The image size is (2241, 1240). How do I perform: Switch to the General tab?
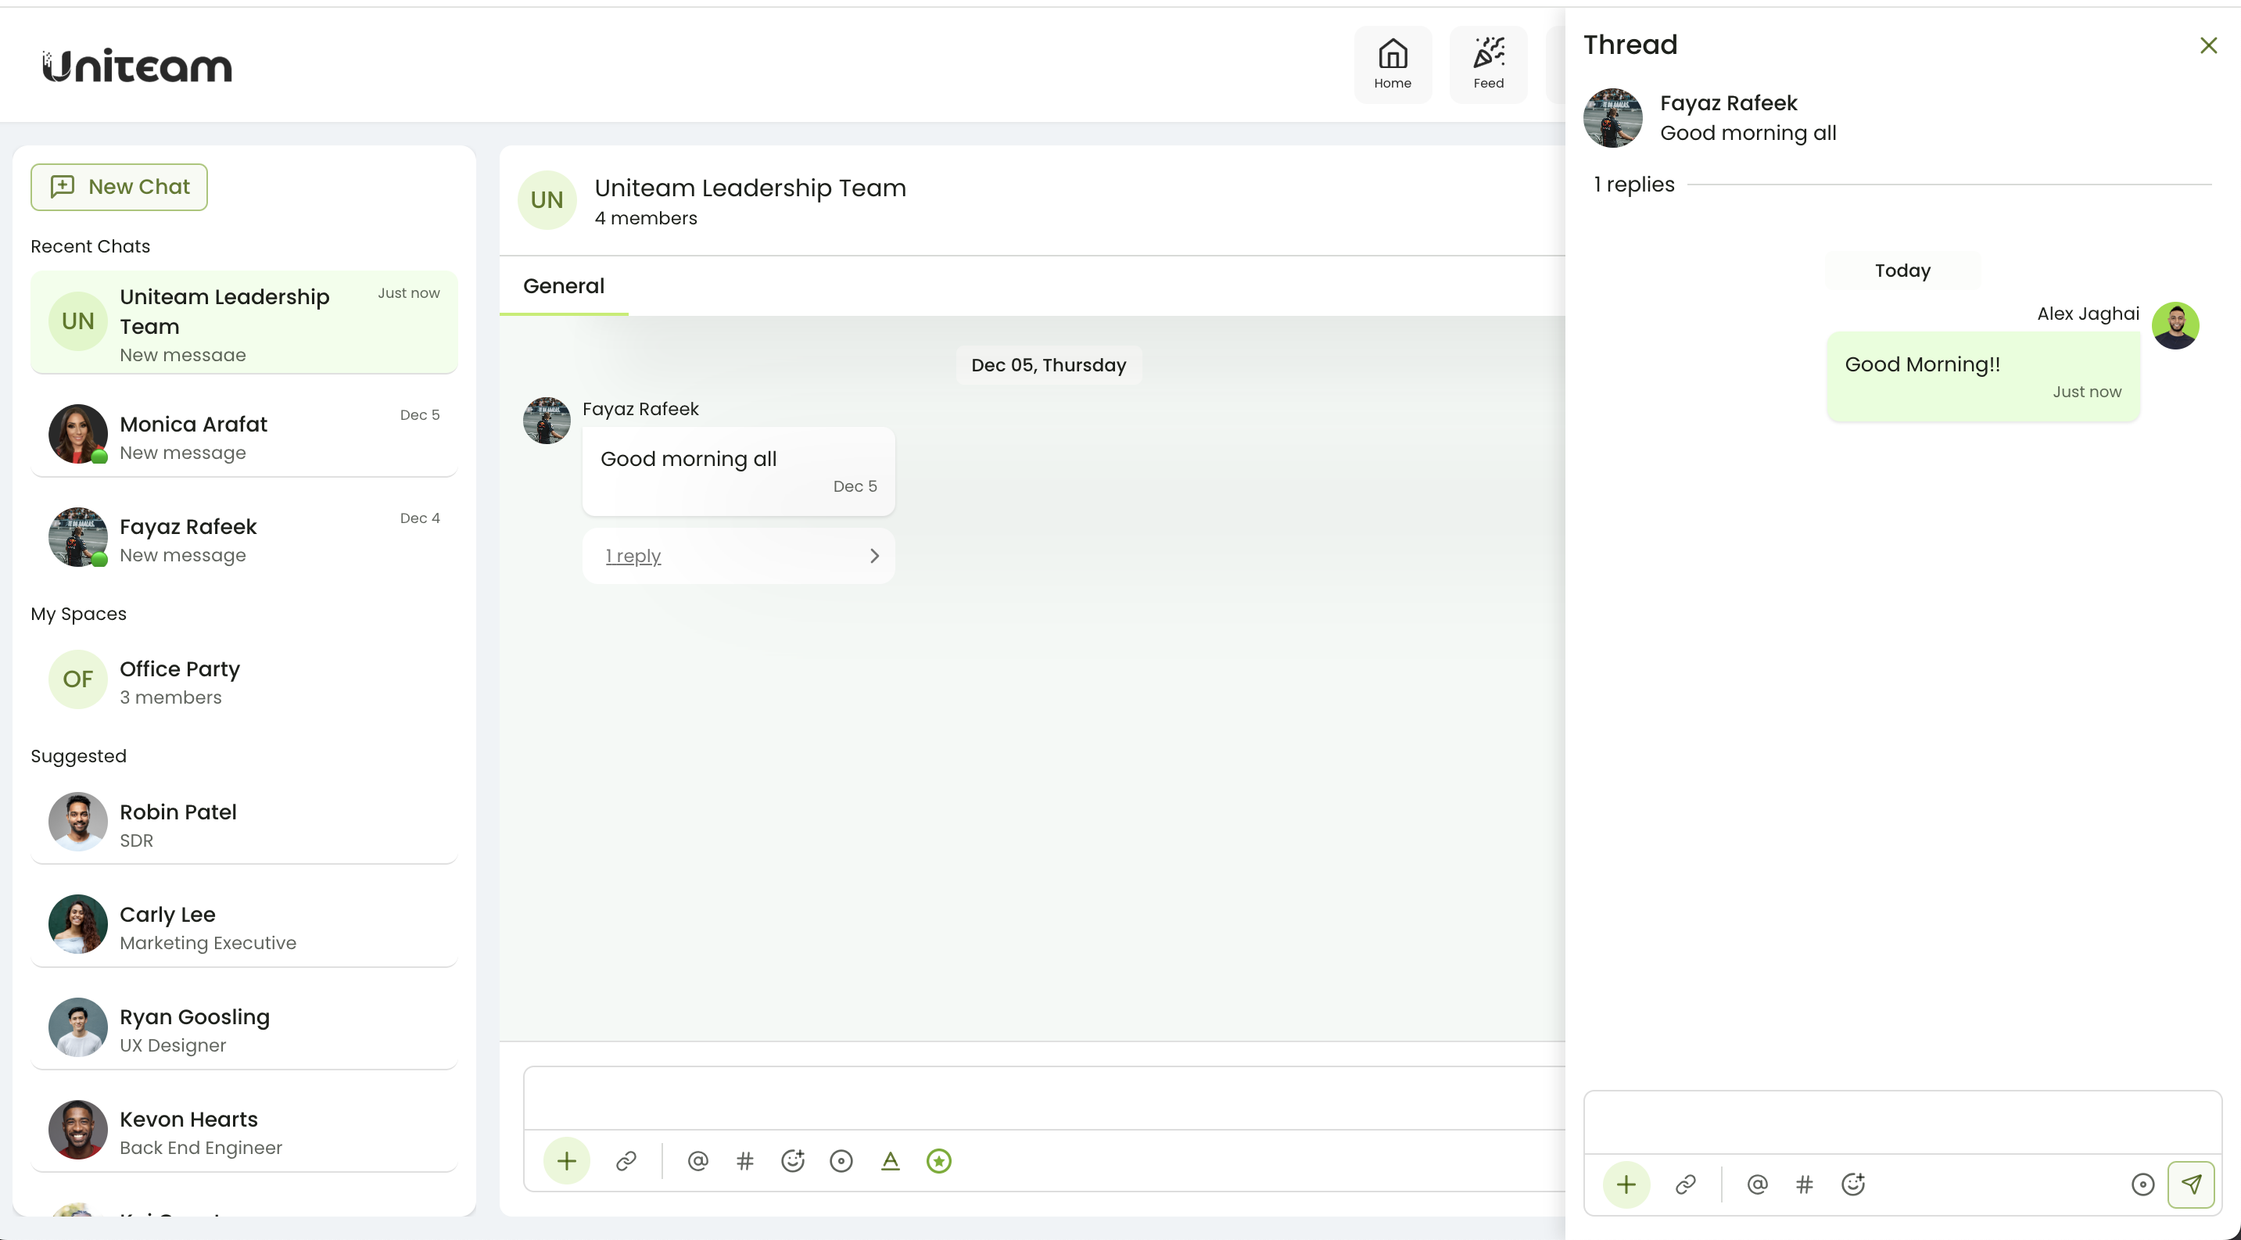point(563,285)
